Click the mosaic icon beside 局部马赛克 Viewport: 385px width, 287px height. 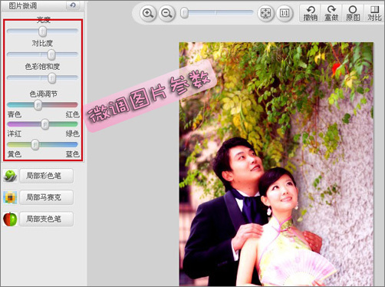[10, 197]
